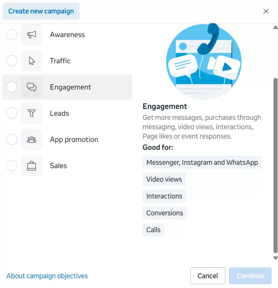Click the Traffic cursor icon
Image resolution: width=278 pixels, height=288 pixels.
[31, 61]
